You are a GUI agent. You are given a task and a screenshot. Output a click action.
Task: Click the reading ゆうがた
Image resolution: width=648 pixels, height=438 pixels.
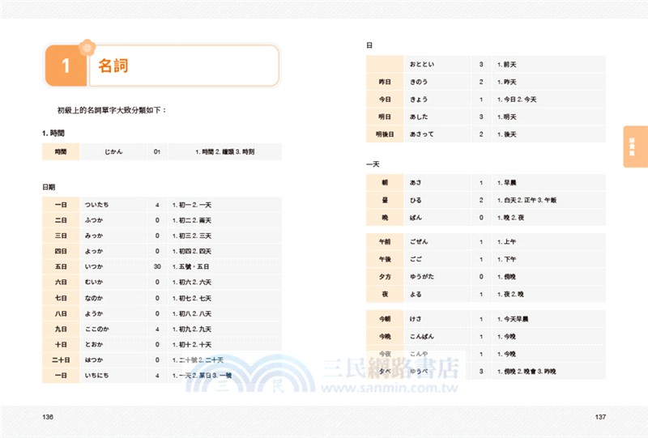[x=422, y=277]
